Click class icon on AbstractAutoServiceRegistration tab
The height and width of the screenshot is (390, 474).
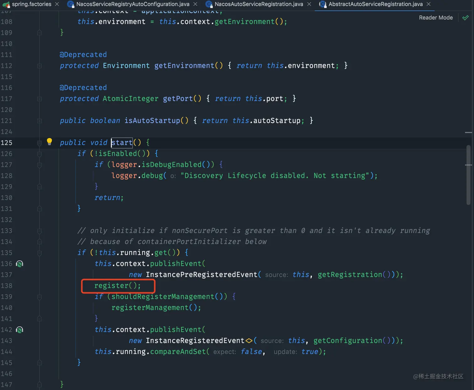point(323,4)
